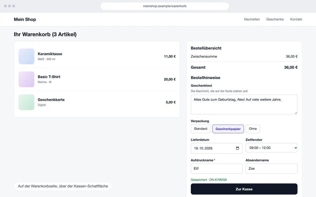The height and width of the screenshot is (197, 316).
Task: Click the Lieferdatum date field
Action: 217,148
